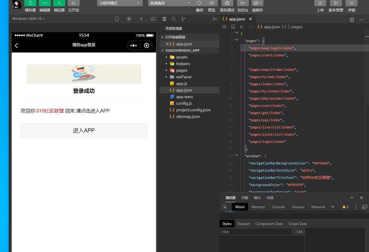Viewport: 369px width, 252px height.
Task: Start real-device debugging via bug icon
Action: pos(227,3)
